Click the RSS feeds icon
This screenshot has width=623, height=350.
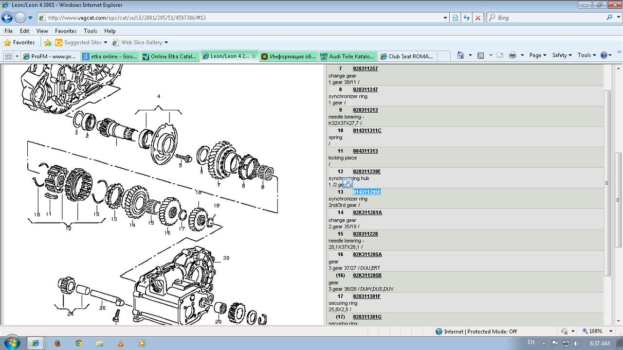click(481, 55)
